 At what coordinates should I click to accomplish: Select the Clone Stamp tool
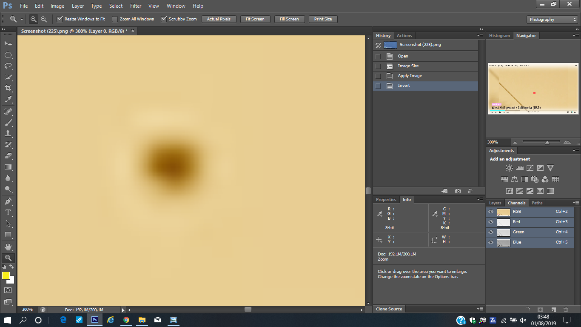click(x=8, y=133)
